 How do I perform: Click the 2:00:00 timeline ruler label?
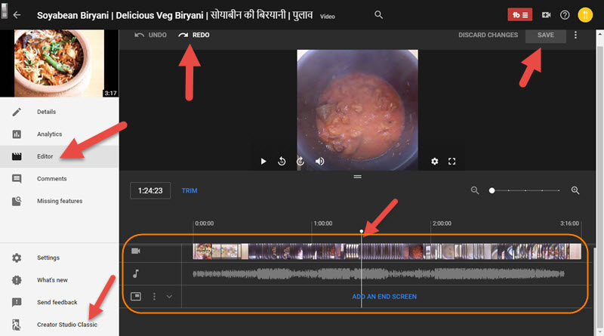[442, 223]
